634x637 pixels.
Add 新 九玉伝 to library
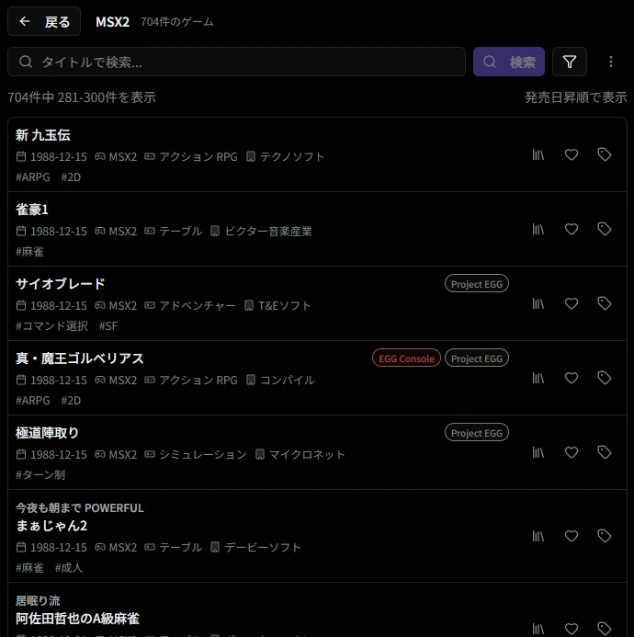click(538, 154)
